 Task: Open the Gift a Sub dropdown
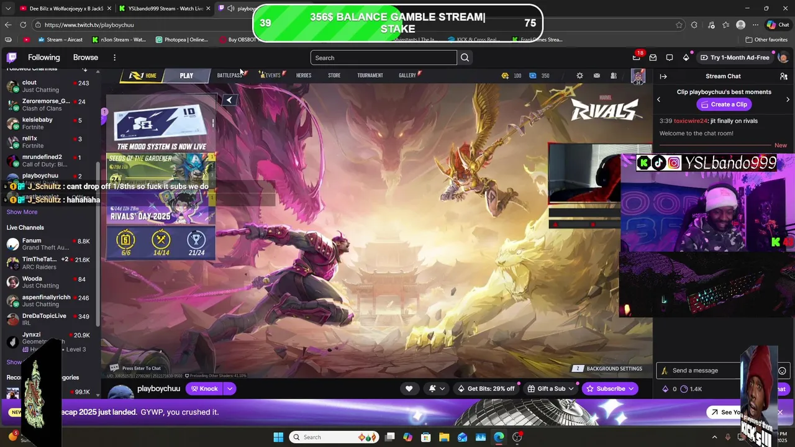pos(552,389)
